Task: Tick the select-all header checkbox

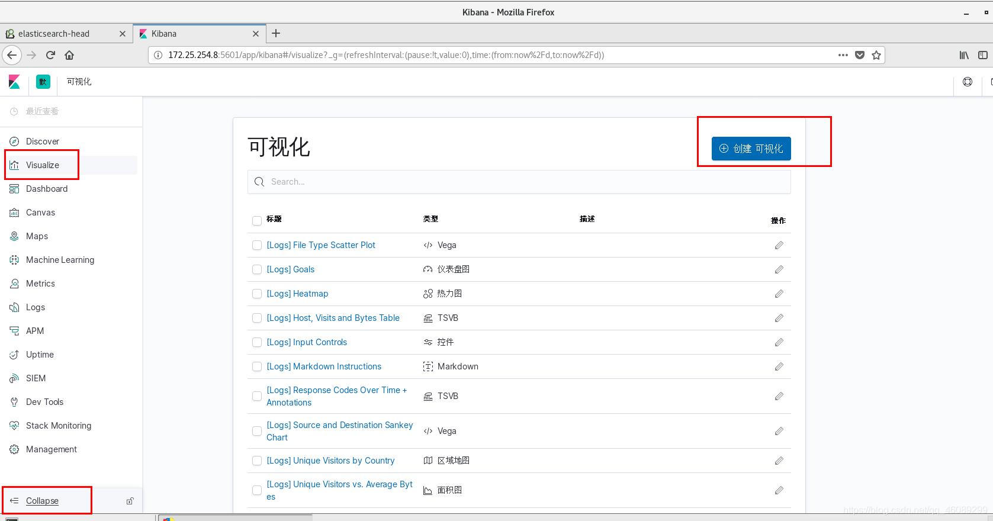Action: click(257, 221)
